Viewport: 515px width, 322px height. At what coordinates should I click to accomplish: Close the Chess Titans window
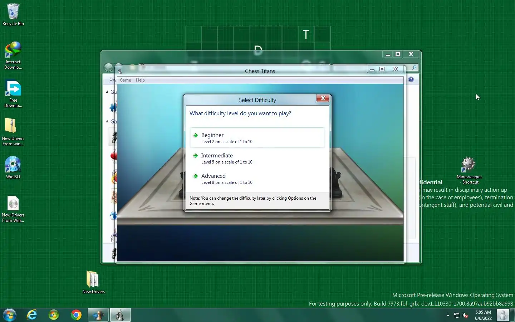(x=396, y=69)
